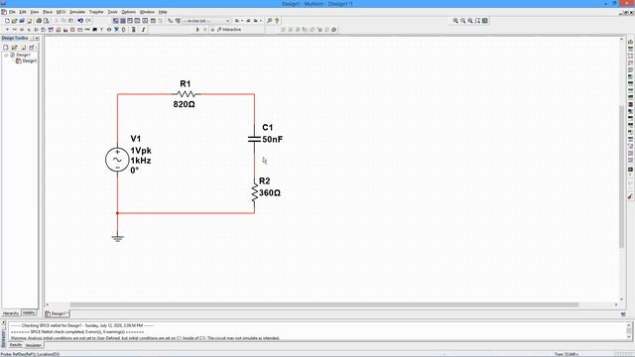Click the Zoom In magnifier icon
The width and height of the screenshot is (635, 357).
tap(455, 21)
